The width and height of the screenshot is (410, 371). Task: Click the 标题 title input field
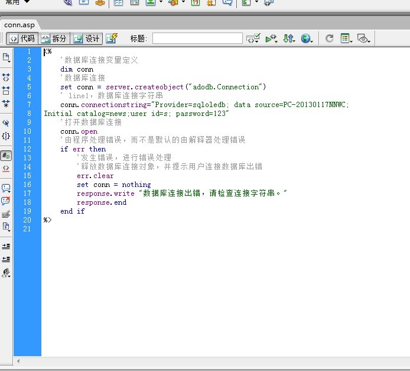(197, 38)
